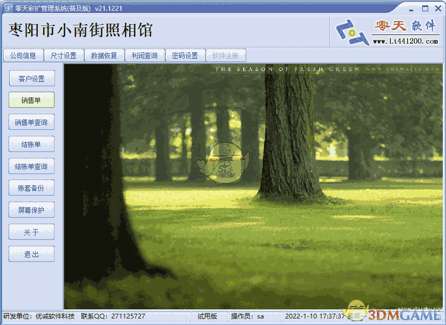Screen dimensions: 446x325
Task: Open the 尺寸设置 tab
Action: (x=64, y=55)
